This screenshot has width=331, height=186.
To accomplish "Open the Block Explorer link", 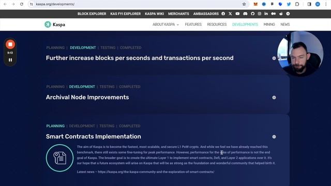I will (x=92, y=14).
